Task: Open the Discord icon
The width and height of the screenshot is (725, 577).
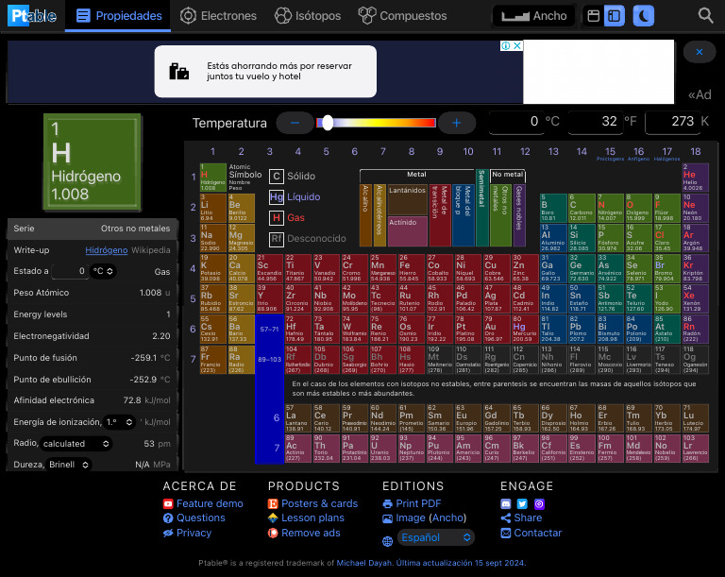Action: click(x=506, y=504)
